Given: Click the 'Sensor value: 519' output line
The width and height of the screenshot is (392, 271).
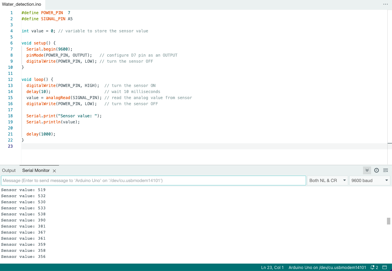Looking at the screenshot, I should (x=23, y=190).
